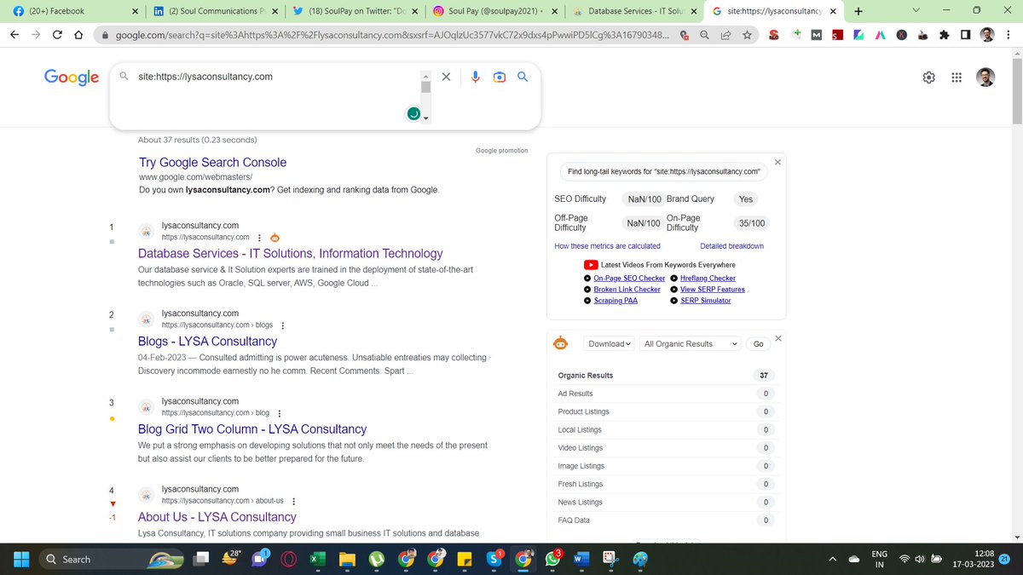Open Excel from the taskbar
1023x575 pixels.
tap(317, 560)
